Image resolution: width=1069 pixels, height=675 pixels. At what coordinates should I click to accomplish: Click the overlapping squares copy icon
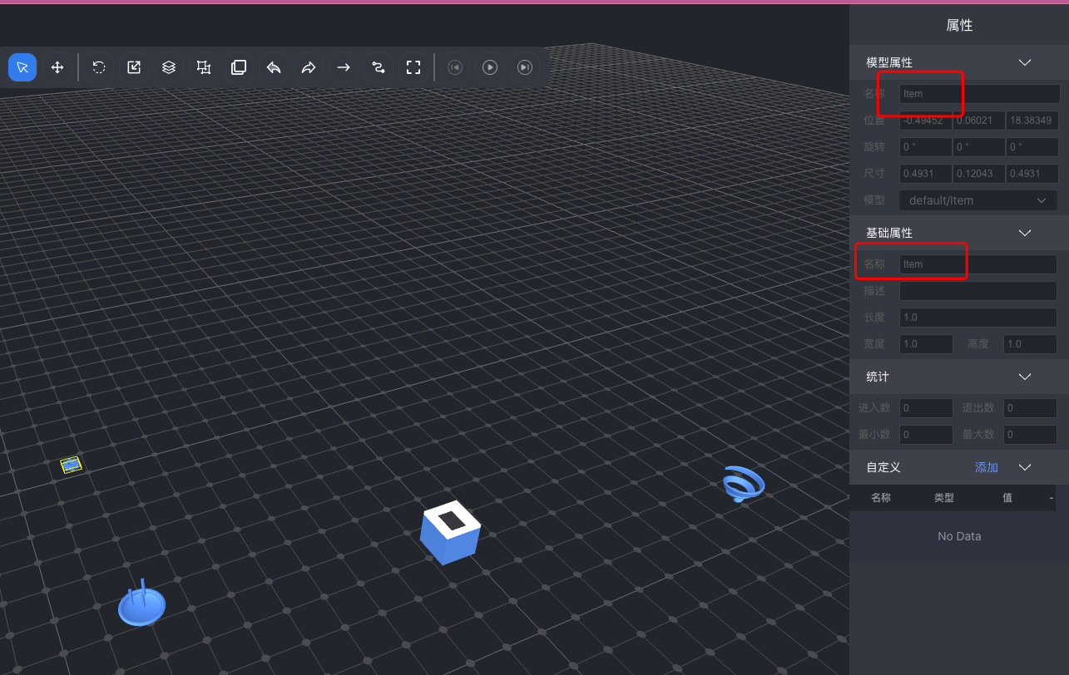(x=239, y=67)
